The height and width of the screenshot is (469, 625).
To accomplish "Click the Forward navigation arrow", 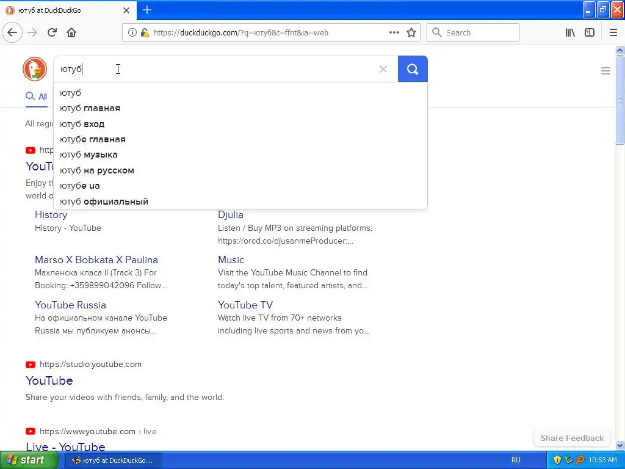I will tap(33, 33).
